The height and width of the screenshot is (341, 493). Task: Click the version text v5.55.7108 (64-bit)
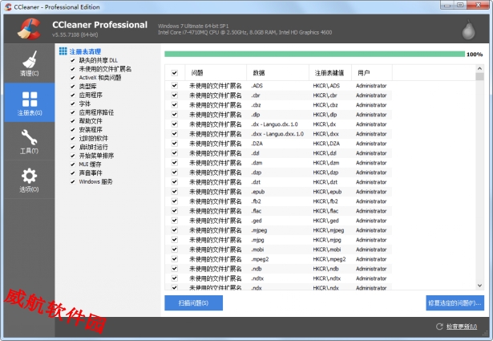coord(75,35)
